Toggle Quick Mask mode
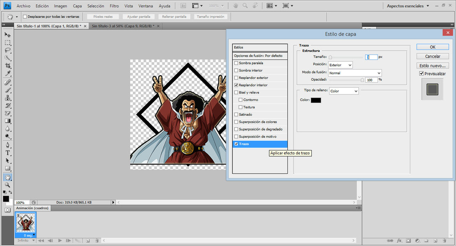The image size is (456, 246). [7, 210]
